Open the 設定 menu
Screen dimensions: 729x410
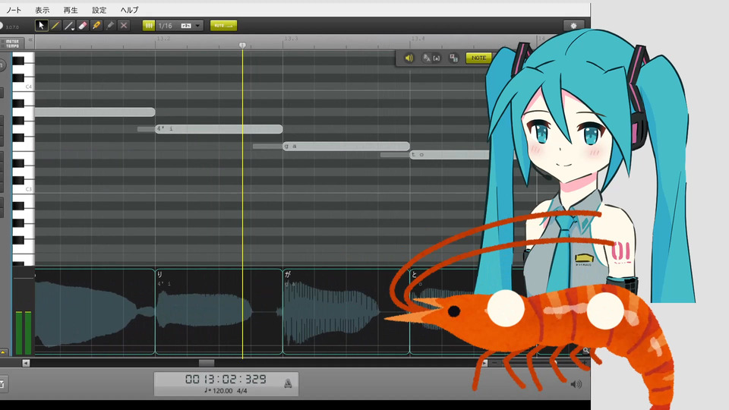pyautogui.click(x=99, y=10)
